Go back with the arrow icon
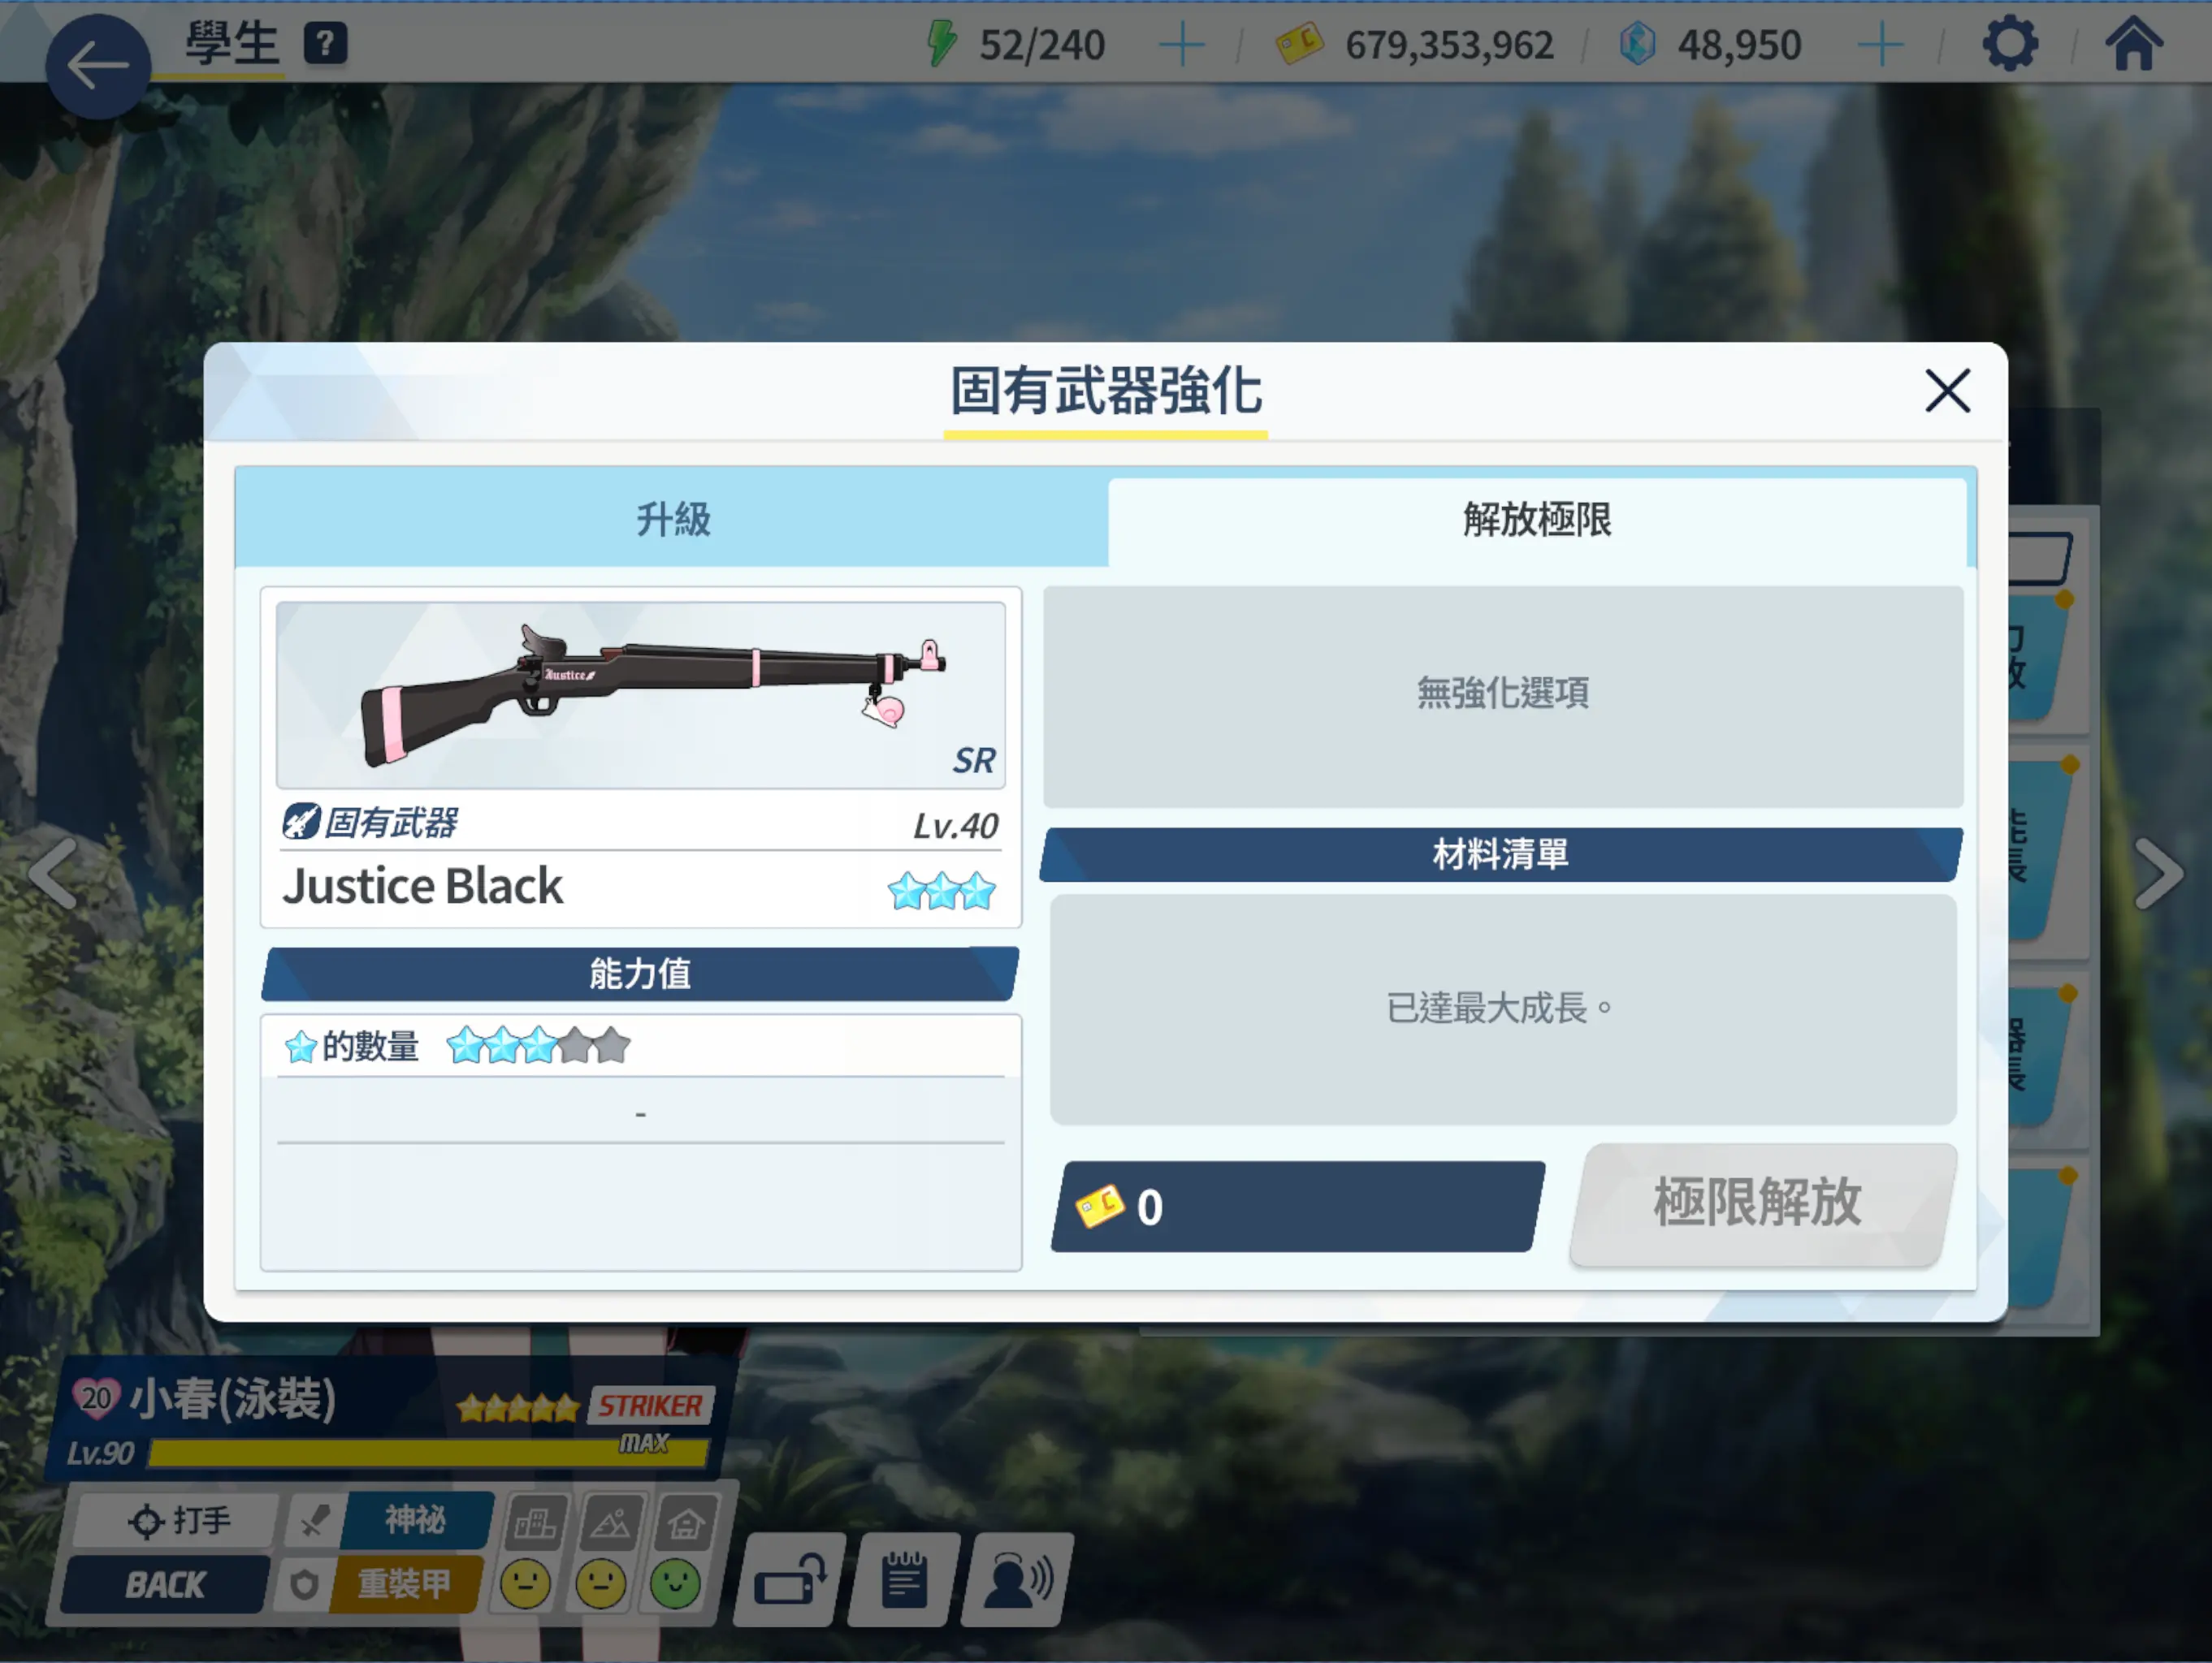The height and width of the screenshot is (1663, 2212). click(98, 67)
